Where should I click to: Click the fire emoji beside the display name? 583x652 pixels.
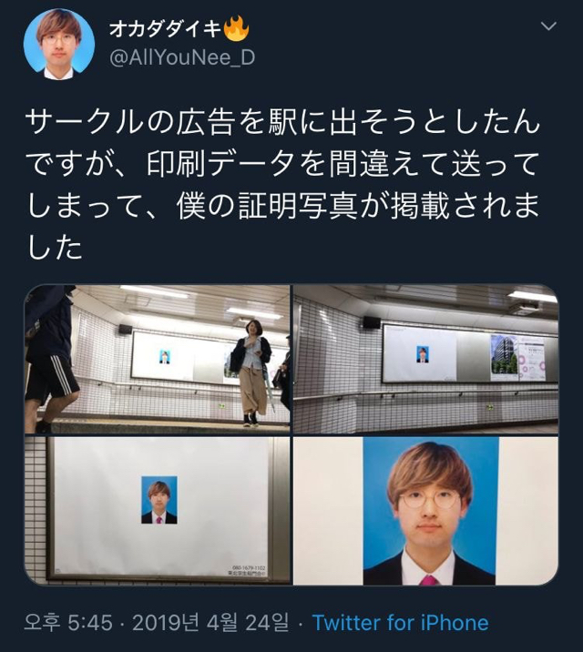236,29
